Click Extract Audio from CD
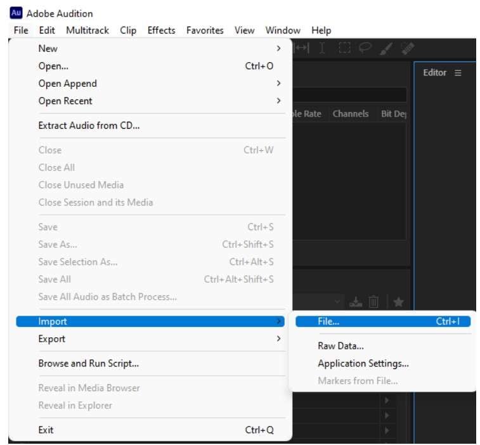The width and height of the screenshot is (480, 445). (89, 126)
